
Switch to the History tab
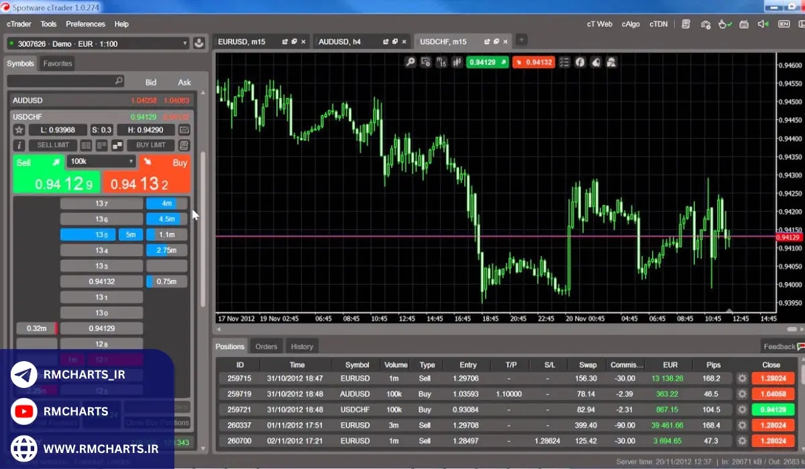(301, 346)
